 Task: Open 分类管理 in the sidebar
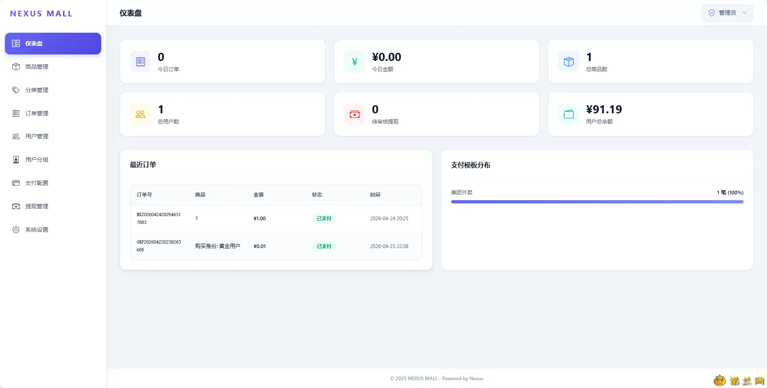tap(53, 90)
